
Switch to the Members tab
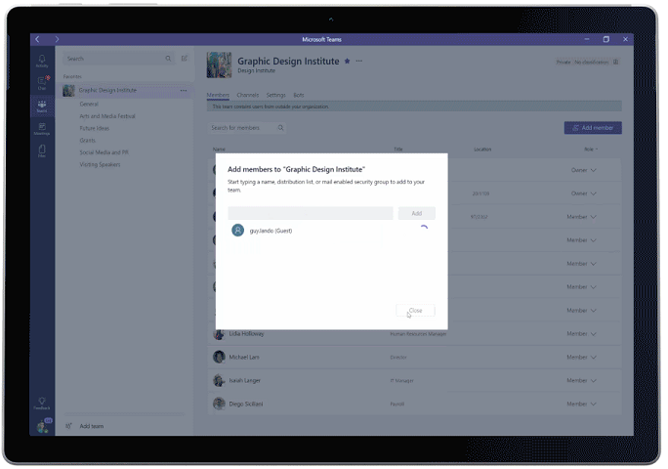click(x=218, y=95)
